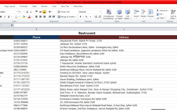
Task: Open Cell Styles gallery
Action: [128, 14]
